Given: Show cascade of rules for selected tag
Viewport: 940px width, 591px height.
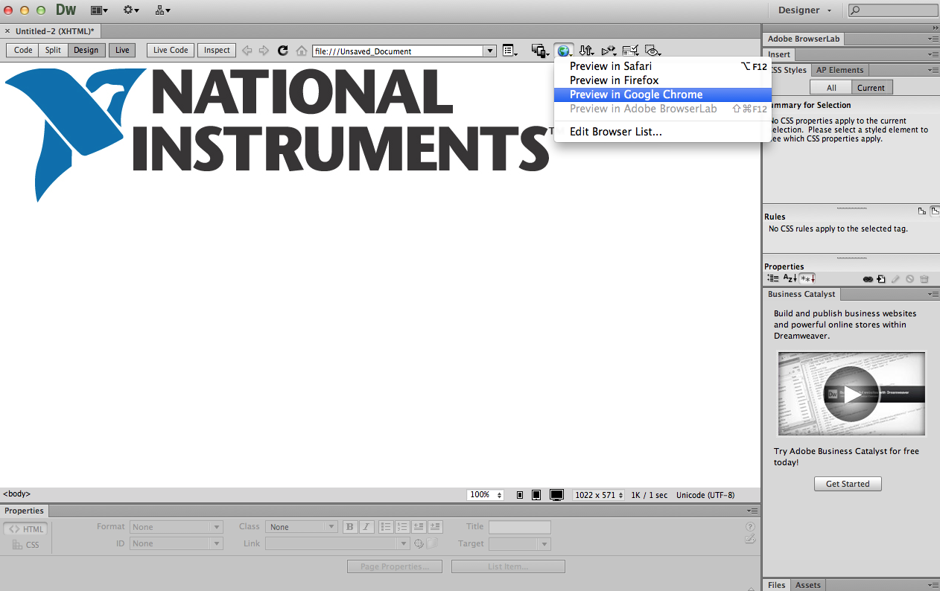Looking at the screenshot, I should pos(935,211).
